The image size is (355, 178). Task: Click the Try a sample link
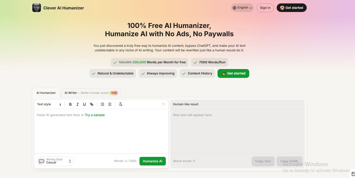click(95, 115)
